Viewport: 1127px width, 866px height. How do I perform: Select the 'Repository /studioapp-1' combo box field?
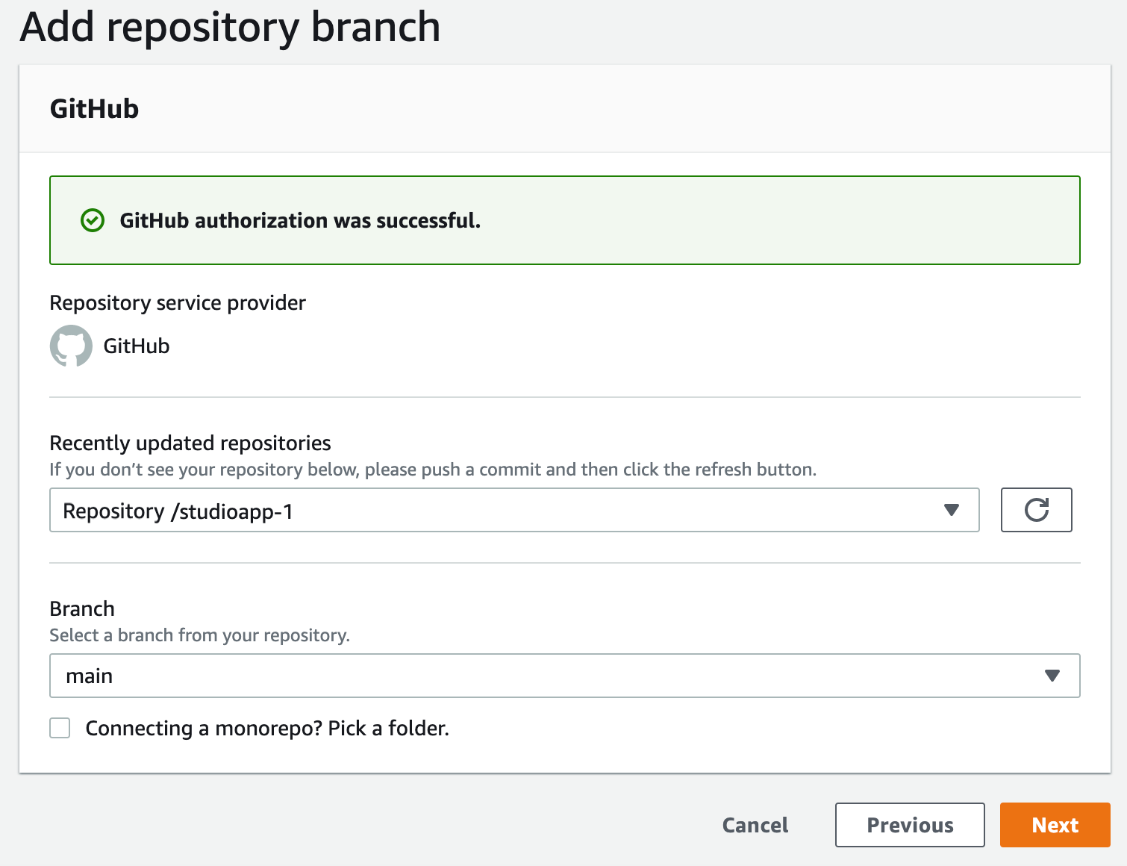click(514, 510)
